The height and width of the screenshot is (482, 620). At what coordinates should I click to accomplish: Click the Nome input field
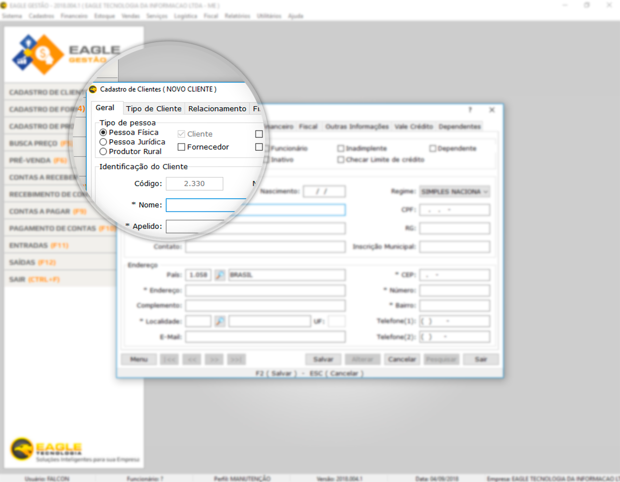click(255, 205)
